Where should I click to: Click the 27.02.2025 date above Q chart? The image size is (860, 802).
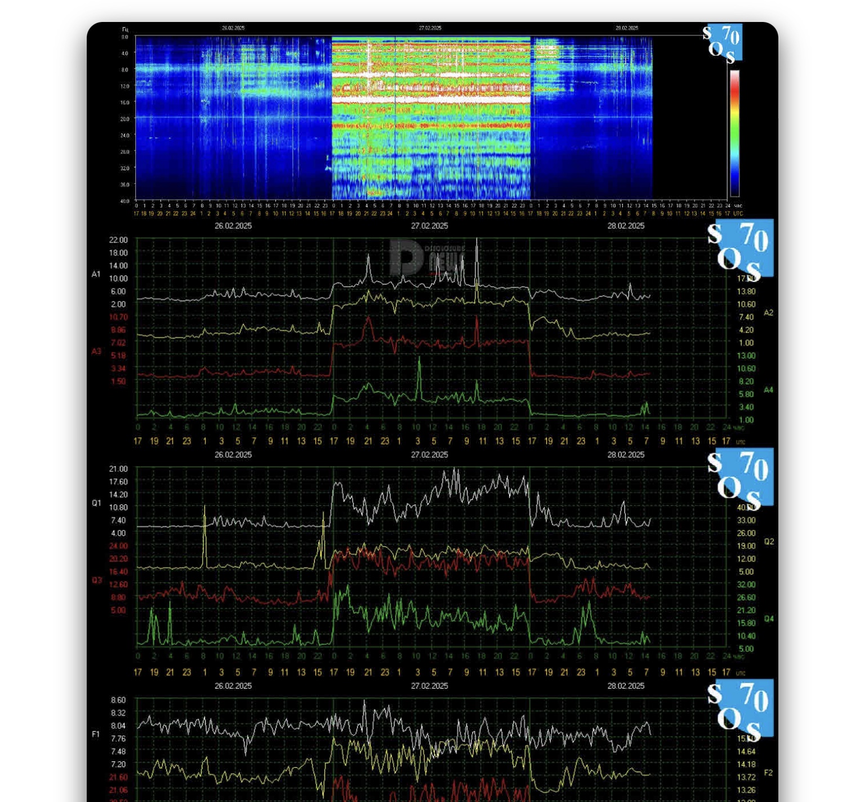point(430,454)
